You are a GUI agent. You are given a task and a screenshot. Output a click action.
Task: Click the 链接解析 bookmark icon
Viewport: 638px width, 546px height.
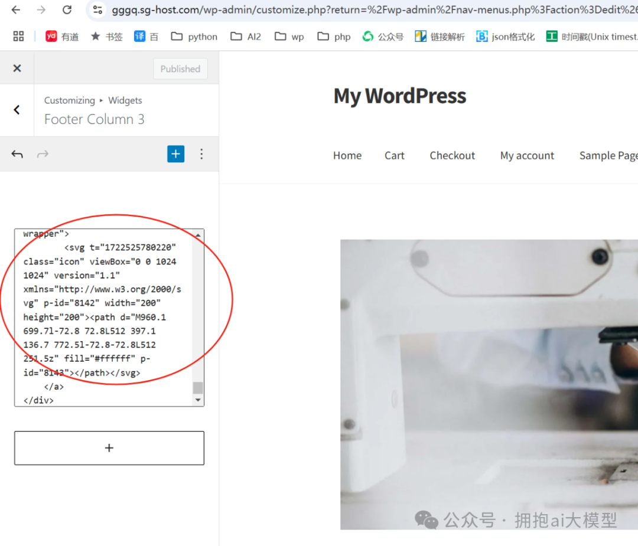[x=420, y=36]
